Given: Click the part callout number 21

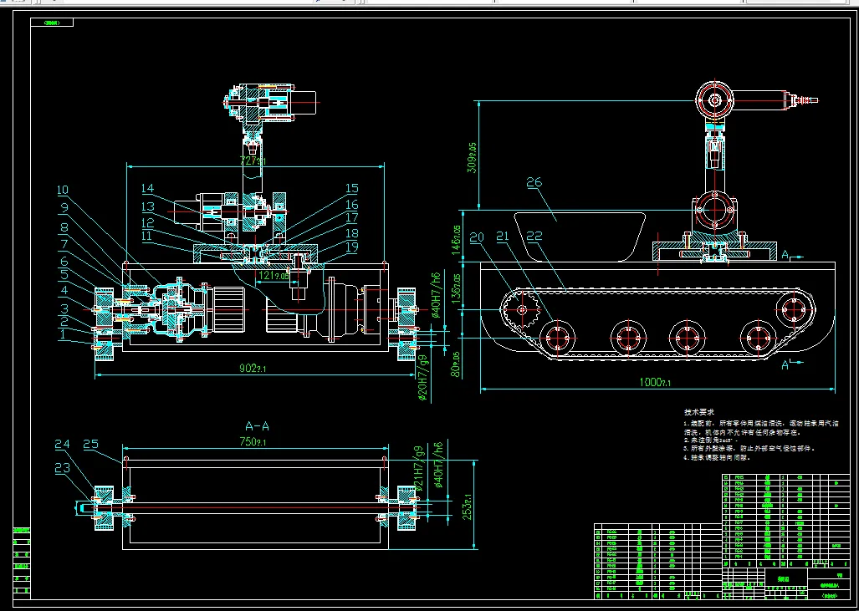Looking at the screenshot, I should (504, 237).
